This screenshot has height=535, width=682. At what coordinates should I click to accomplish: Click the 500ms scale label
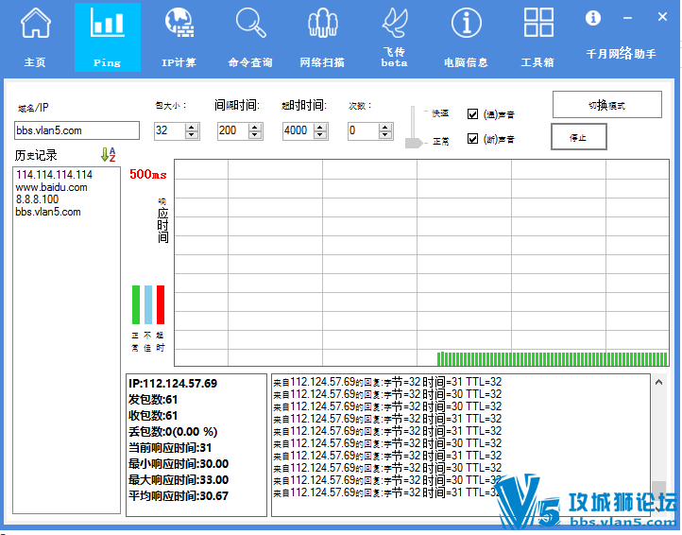coord(148,175)
